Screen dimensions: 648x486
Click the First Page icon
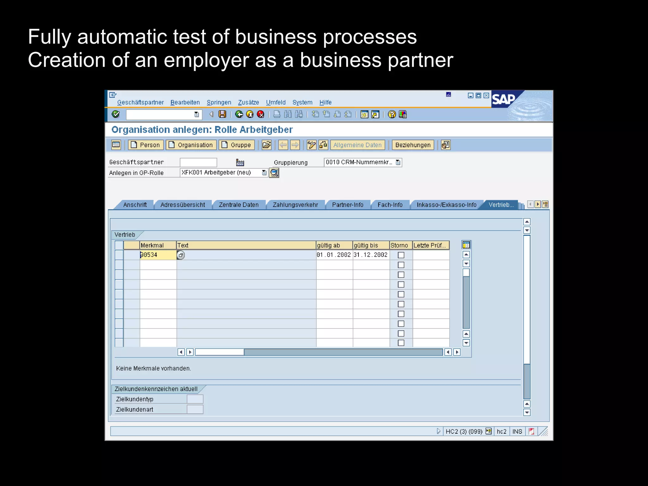click(x=315, y=114)
